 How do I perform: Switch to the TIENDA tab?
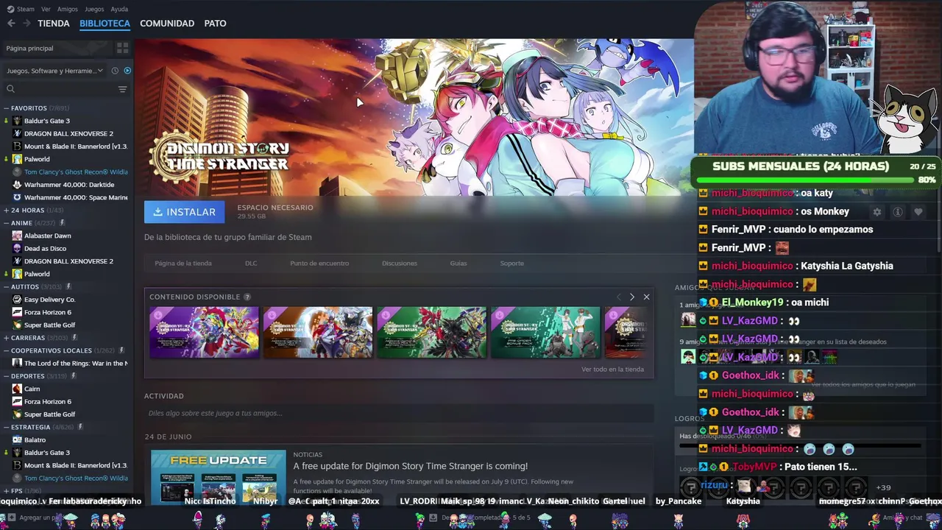tap(54, 24)
